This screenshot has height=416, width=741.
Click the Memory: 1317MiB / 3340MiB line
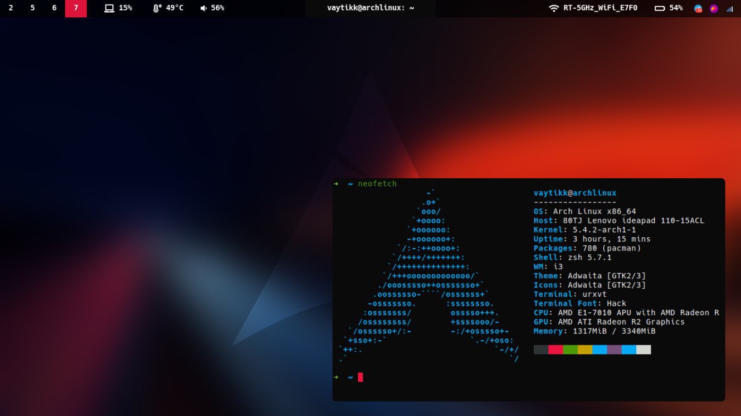coord(595,332)
